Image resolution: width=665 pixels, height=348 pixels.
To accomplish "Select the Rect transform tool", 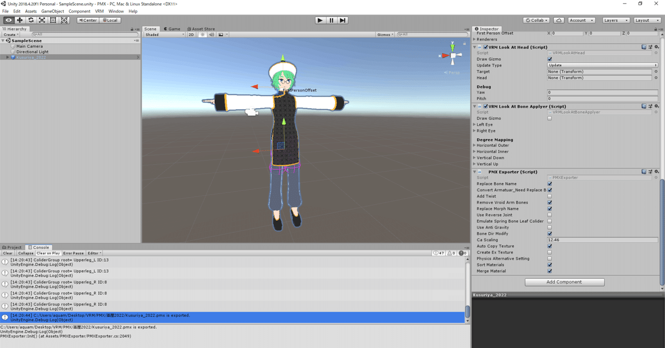I will coord(52,20).
